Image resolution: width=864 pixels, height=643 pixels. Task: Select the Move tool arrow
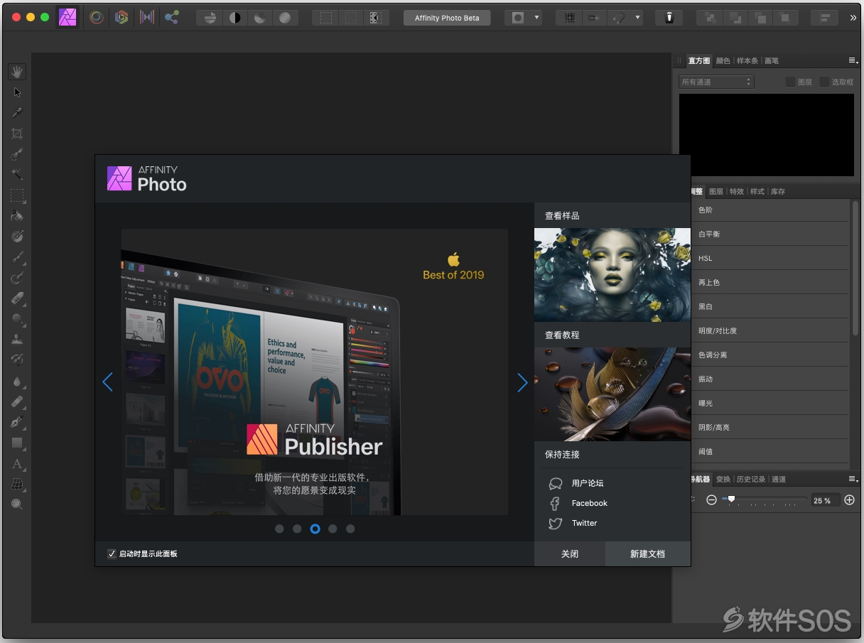pos(17,92)
